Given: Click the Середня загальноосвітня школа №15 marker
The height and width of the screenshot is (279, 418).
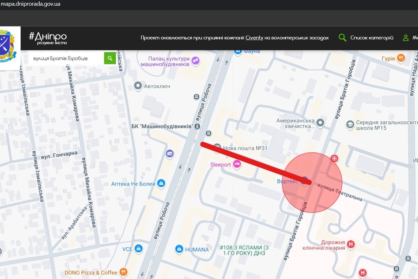Looking at the screenshot, I should coord(350,124).
